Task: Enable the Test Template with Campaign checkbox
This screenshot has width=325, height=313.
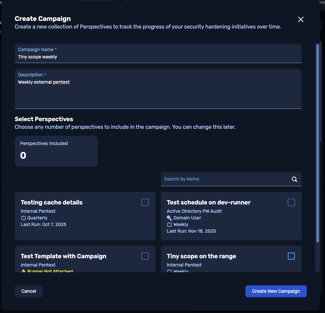Action: tap(145, 256)
